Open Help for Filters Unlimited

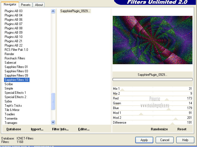pos(185,140)
